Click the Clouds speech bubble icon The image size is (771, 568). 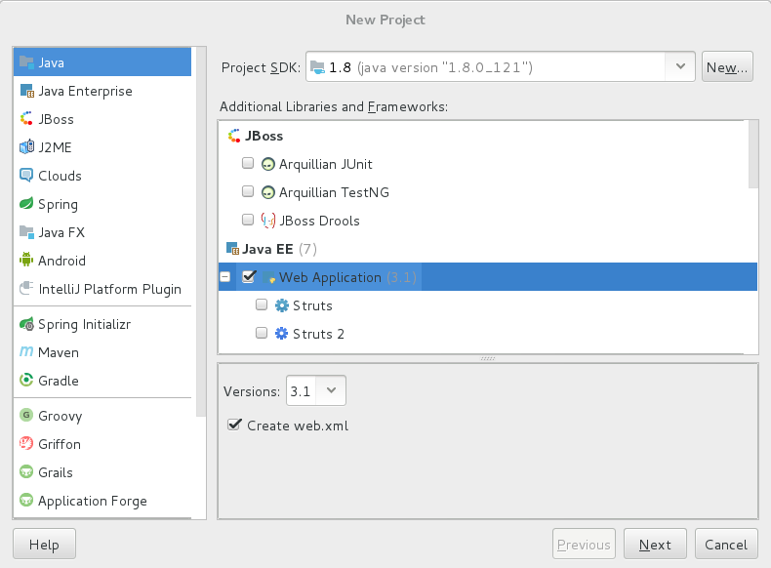(x=26, y=175)
